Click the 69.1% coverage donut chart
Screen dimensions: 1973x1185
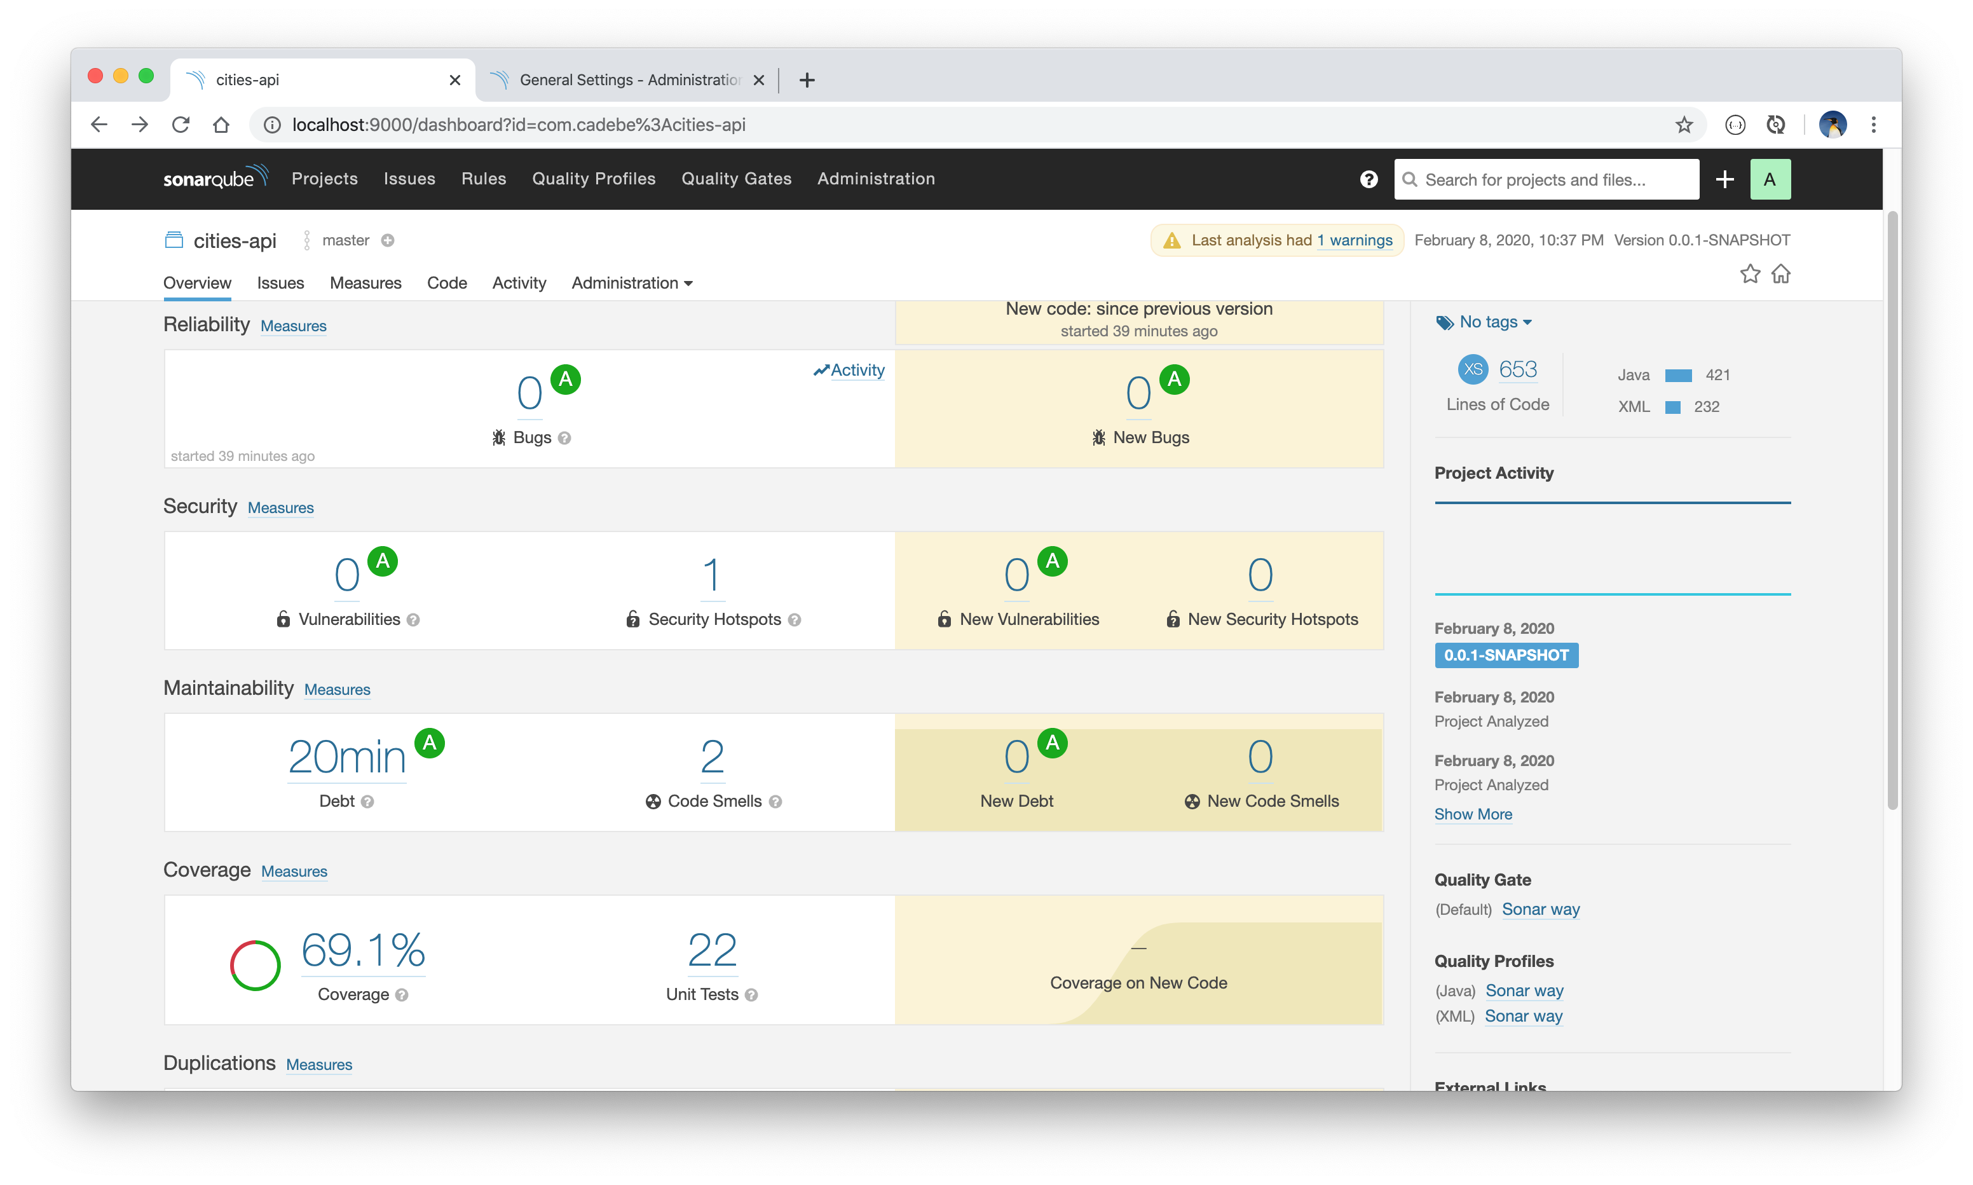coord(256,964)
